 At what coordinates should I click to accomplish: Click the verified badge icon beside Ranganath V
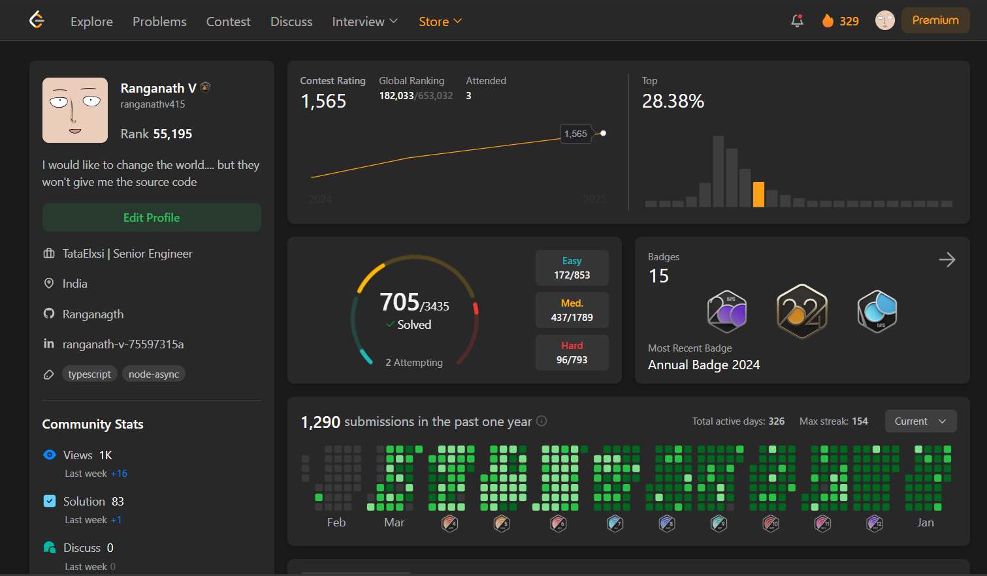(x=206, y=87)
